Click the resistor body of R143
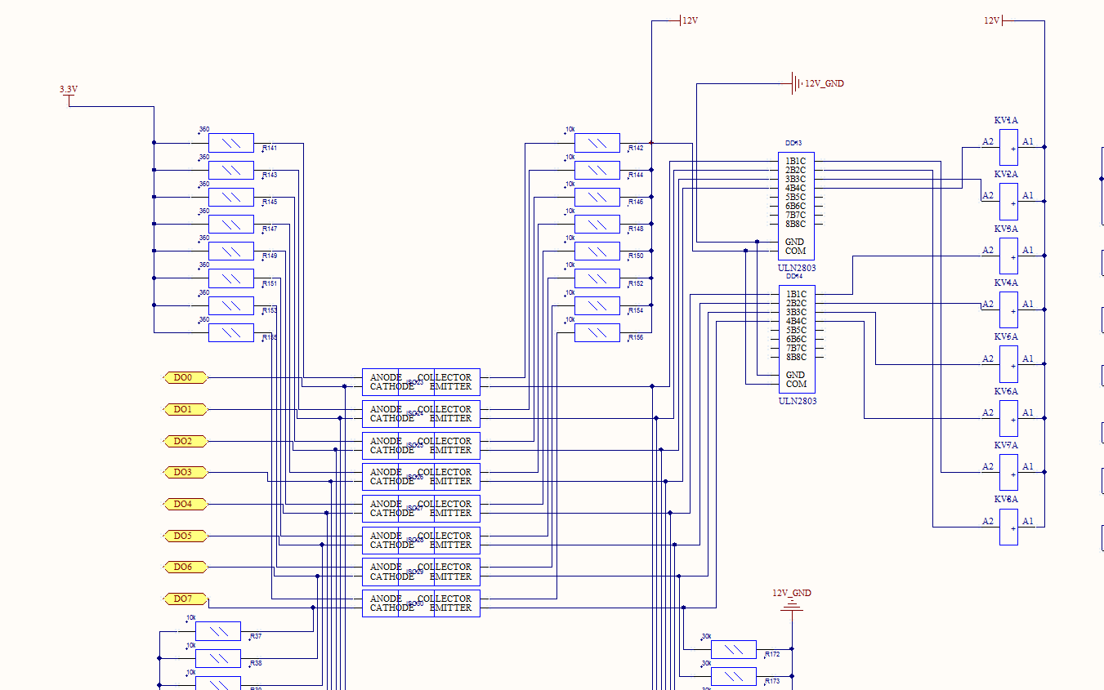The image size is (1104, 690). tap(231, 170)
